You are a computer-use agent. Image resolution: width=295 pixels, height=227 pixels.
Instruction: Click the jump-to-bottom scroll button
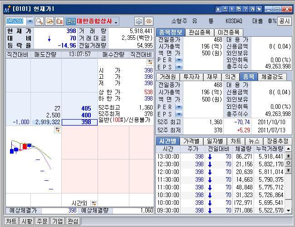(288, 170)
